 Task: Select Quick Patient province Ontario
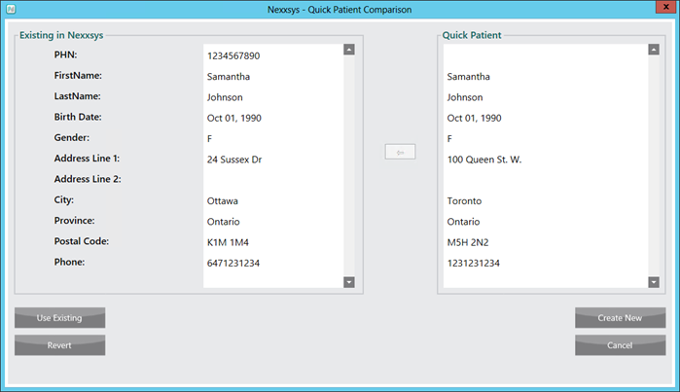[x=464, y=222]
